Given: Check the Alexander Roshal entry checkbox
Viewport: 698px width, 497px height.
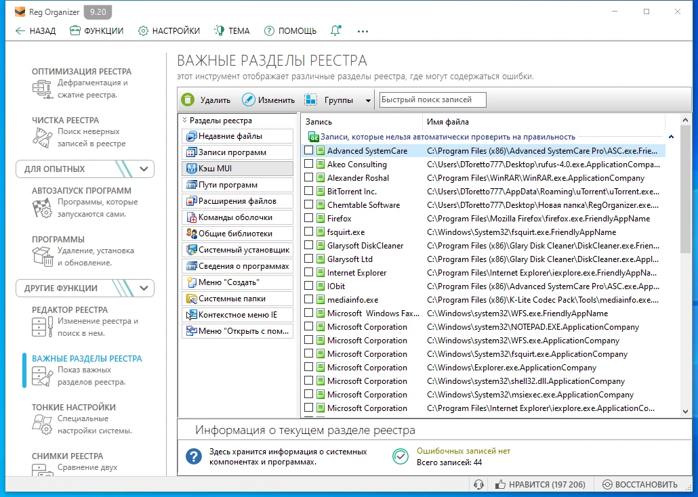Looking at the screenshot, I should click(308, 177).
